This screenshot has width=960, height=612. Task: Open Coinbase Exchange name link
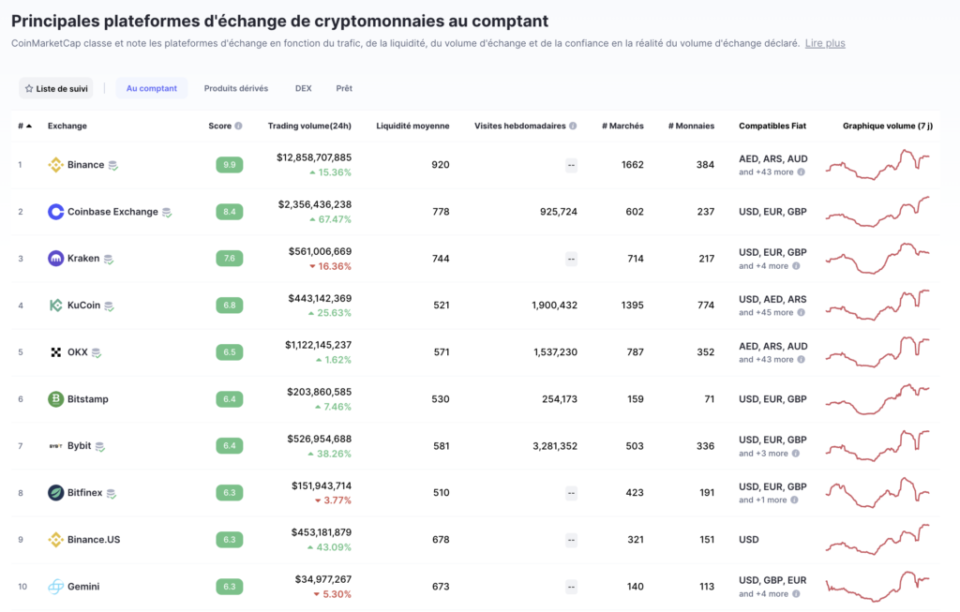point(112,212)
